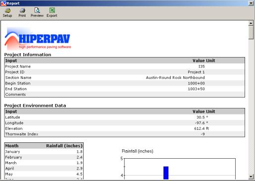Click the scrollbar down arrow

(x=251, y=177)
